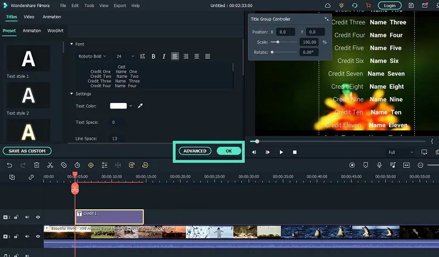
Task: Open the Render preview gear icon
Action: click(x=352, y=165)
